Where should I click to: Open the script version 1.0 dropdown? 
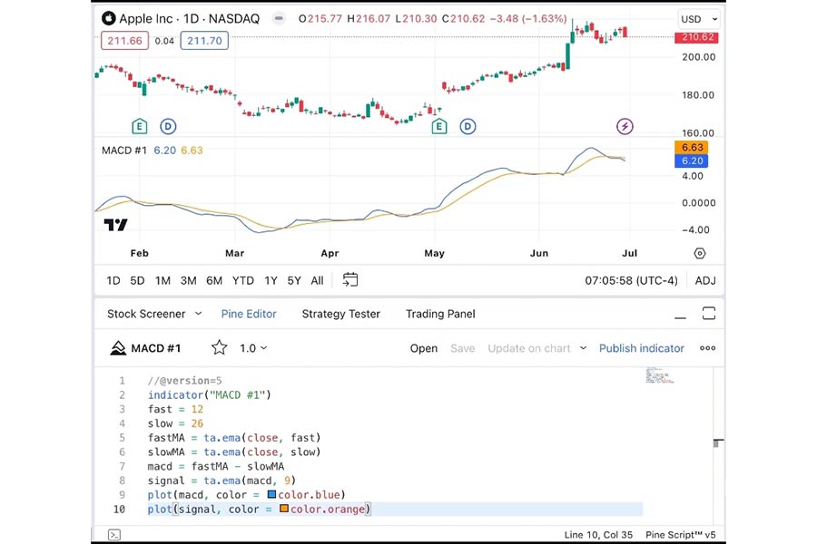[254, 348]
